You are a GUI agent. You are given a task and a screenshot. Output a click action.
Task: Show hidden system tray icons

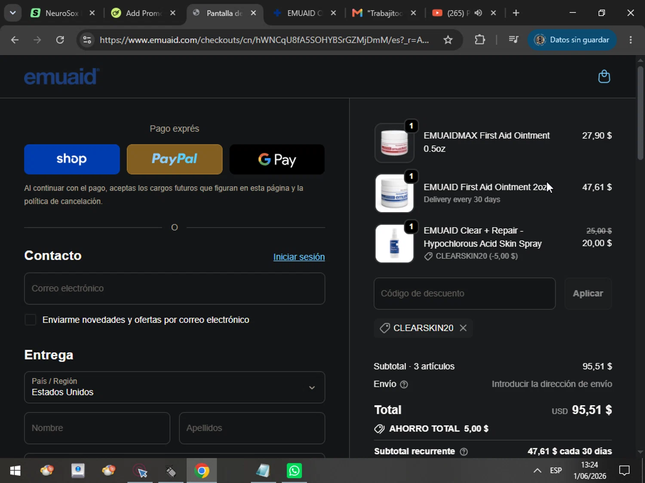click(x=537, y=471)
